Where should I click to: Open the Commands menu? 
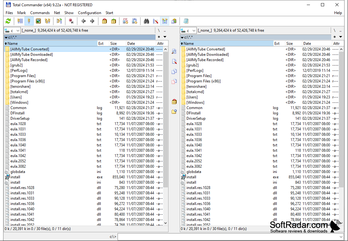pyautogui.click(x=40, y=13)
